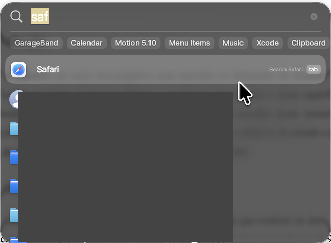Select the Clipboard suggestion chip
Viewport: 331px width, 243px height.
coord(308,43)
